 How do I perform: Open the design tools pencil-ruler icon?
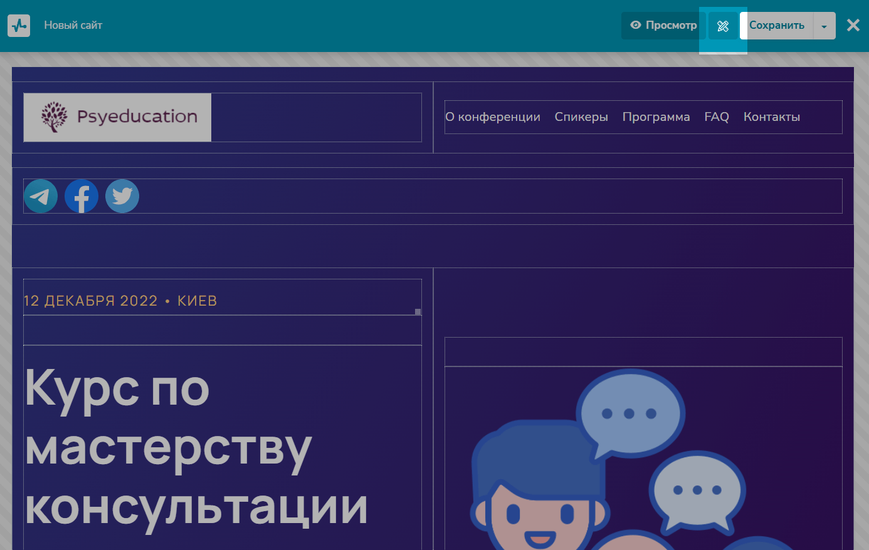point(723,26)
